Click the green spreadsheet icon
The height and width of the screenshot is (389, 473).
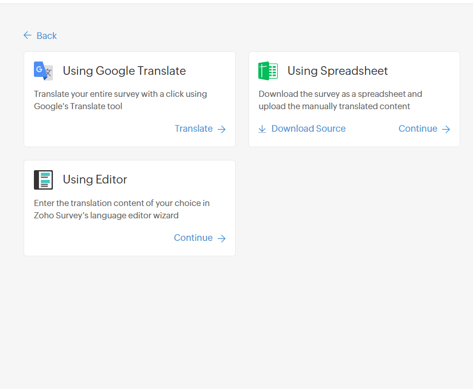point(268,71)
